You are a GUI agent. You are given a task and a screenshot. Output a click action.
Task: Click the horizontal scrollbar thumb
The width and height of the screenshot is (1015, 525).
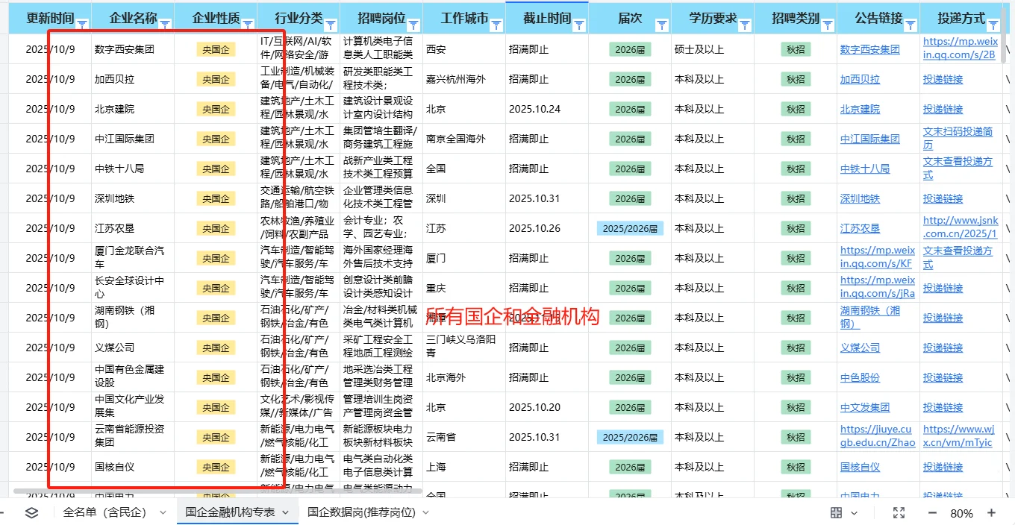click(218, 491)
